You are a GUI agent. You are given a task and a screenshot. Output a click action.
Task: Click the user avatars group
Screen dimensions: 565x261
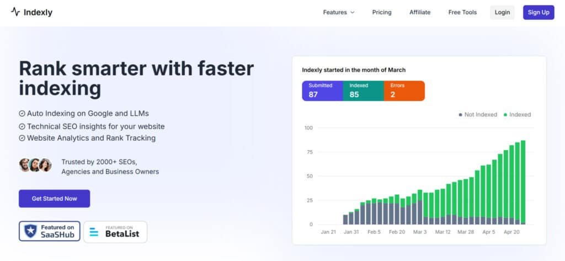coord(35,165)
